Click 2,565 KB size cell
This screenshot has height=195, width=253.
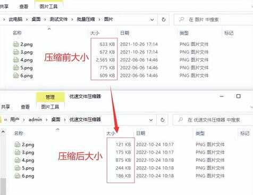105,60
